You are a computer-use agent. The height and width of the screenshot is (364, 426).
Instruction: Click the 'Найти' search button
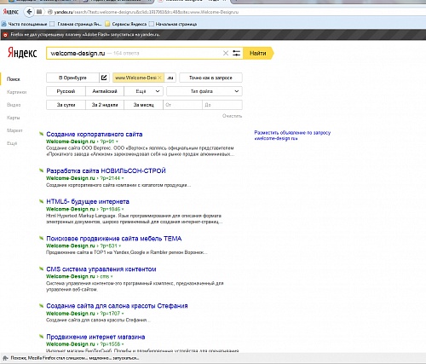[x=258, y=53]
